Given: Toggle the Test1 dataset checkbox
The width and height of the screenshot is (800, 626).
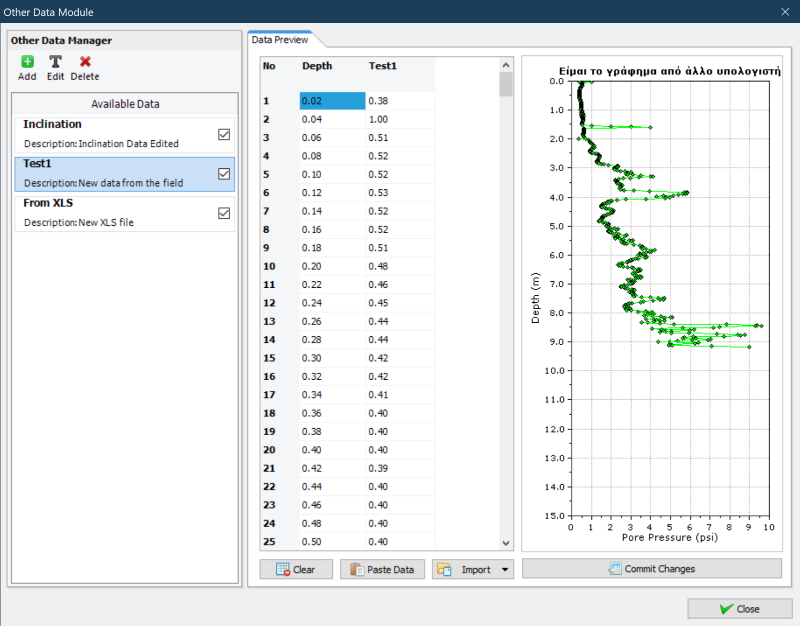Looking at the screenshot, I should click(224, 173).
